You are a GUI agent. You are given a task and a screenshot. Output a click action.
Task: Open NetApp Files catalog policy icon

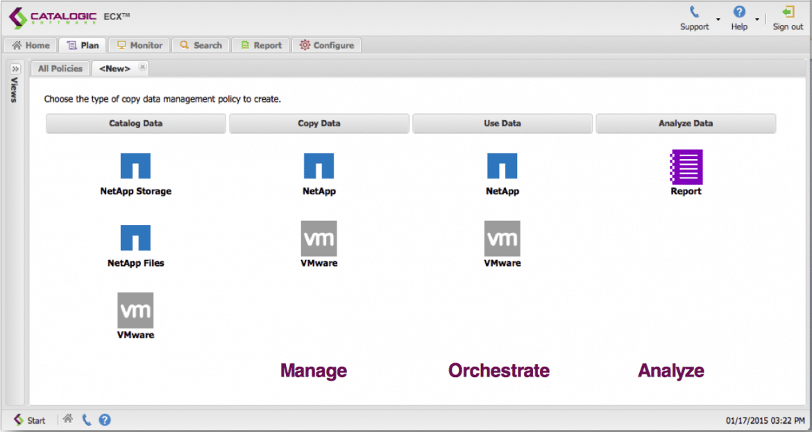pos(135,238)
